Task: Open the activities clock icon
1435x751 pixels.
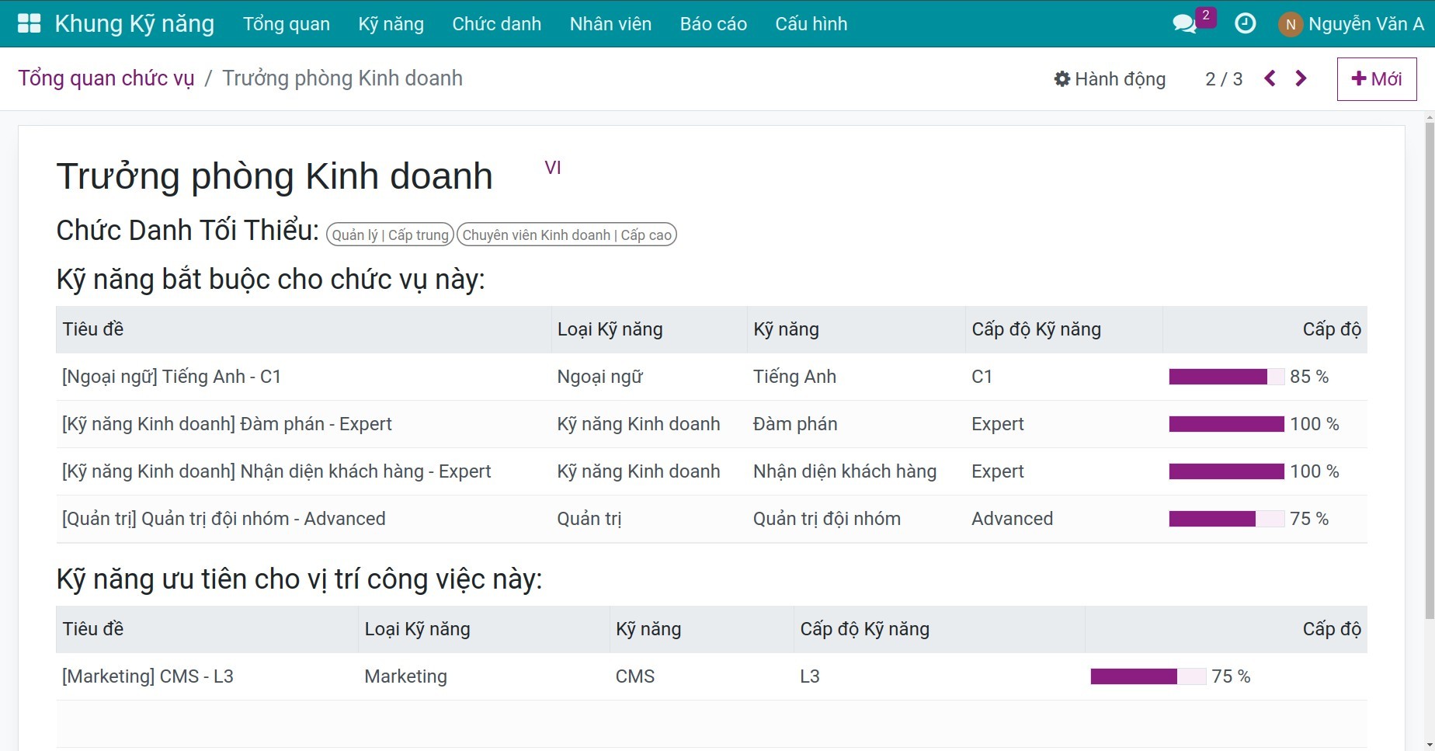Action: (1245, 23)
